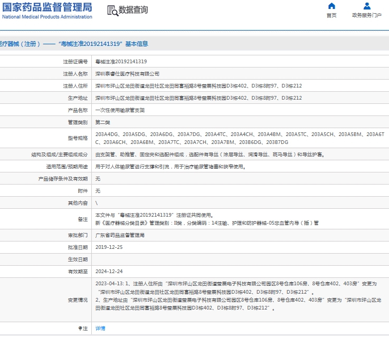Click the 注册人名称 label
The height and width of the screenshot is (338, 389).
(x=75, y=74)
